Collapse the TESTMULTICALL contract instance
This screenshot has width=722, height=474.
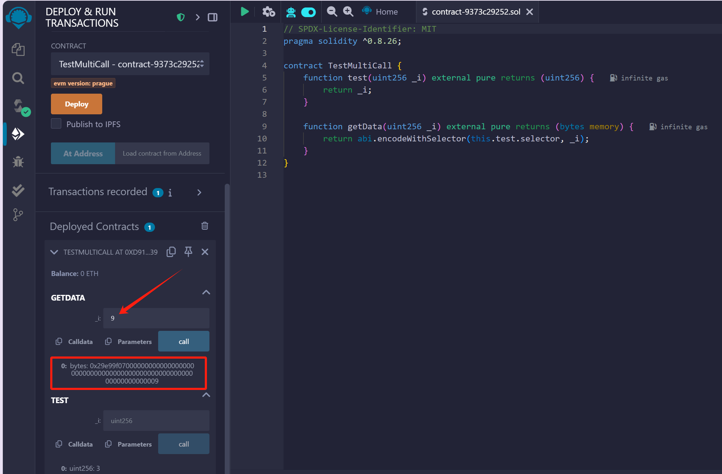coord(54,252)
